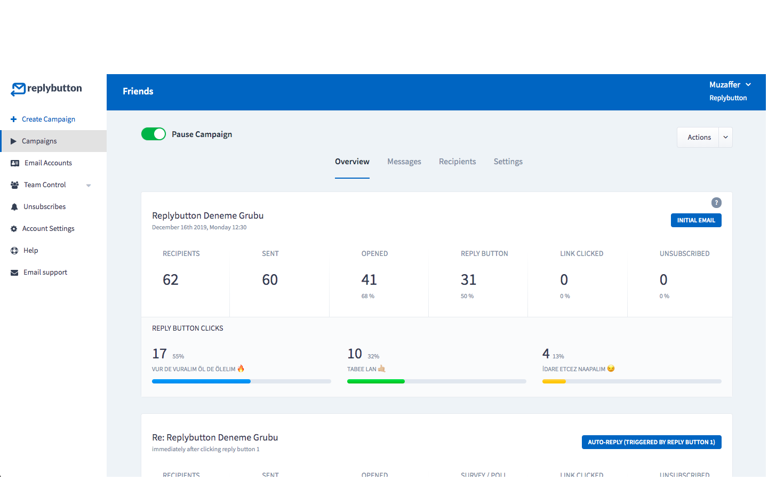Switch to the Recipients tab
This screenshot has width=768, height=480.
457,162
